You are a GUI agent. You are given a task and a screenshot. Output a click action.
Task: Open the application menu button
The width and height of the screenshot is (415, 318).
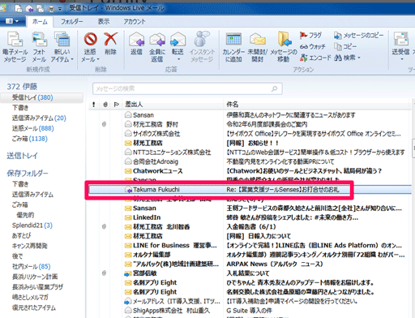tap(12, 21)
